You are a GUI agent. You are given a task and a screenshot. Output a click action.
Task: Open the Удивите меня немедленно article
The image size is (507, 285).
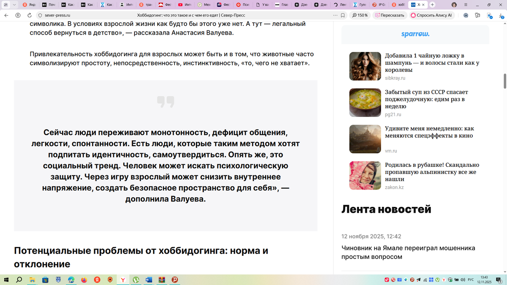429,132
